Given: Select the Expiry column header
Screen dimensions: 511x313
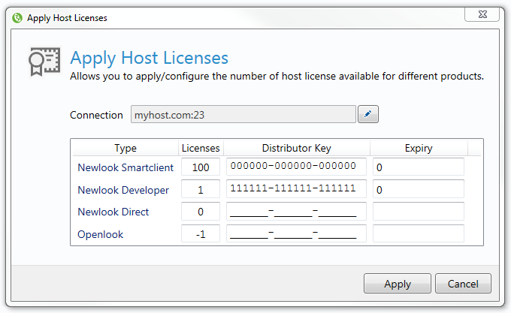Looking at the screenshot, I should click(x=419, y=148).
